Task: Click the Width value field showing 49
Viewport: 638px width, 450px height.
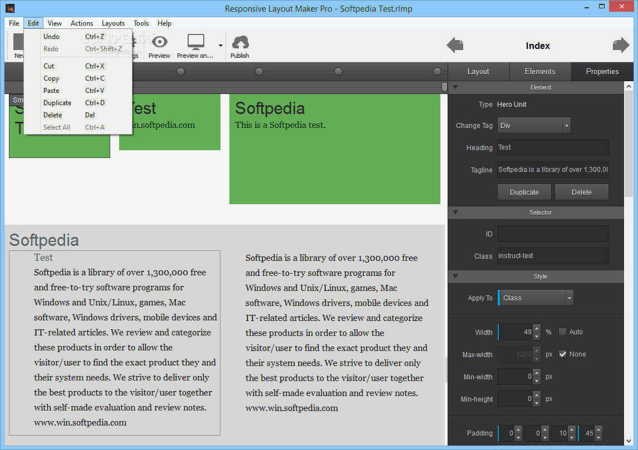Action: pyautogui.click(x=516, y=332)
